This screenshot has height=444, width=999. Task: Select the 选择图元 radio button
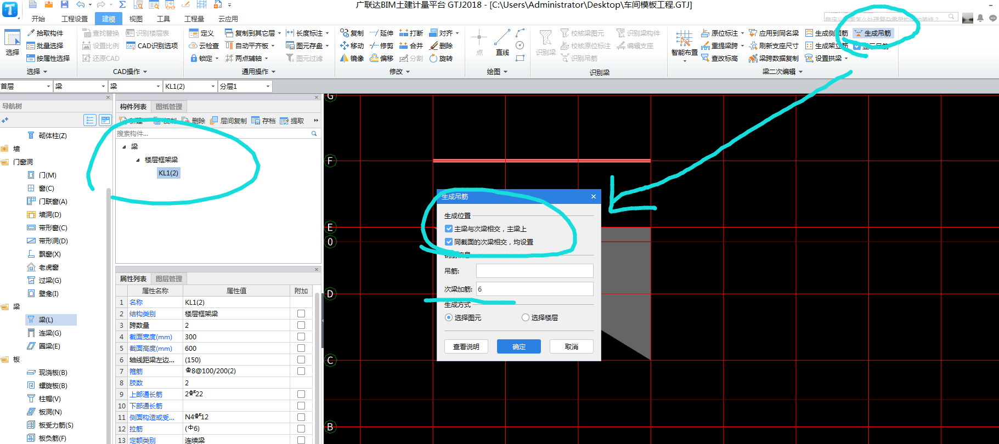449,317
